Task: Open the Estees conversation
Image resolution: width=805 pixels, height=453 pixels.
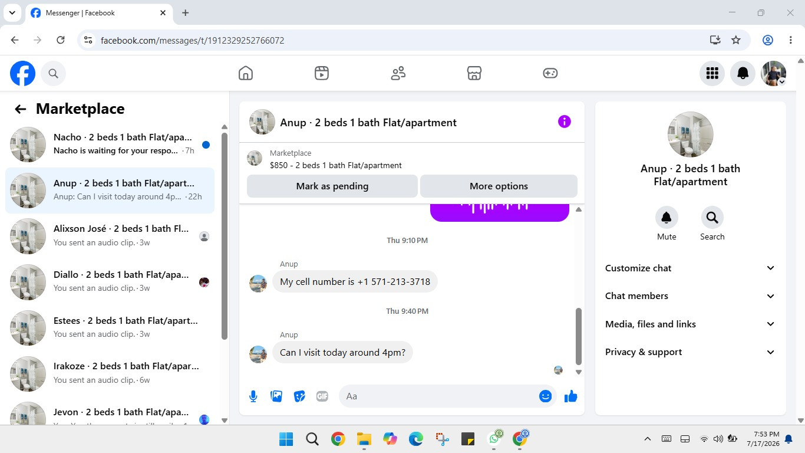Action: 110,327
